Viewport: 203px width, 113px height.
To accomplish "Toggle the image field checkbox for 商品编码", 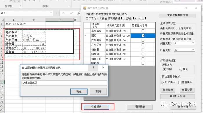I will click(x=143, y=31).
